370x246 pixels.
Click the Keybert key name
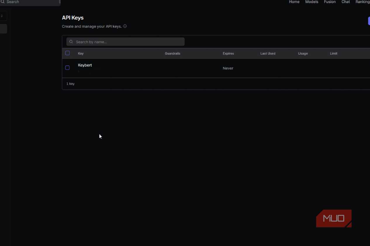(85, 65)
